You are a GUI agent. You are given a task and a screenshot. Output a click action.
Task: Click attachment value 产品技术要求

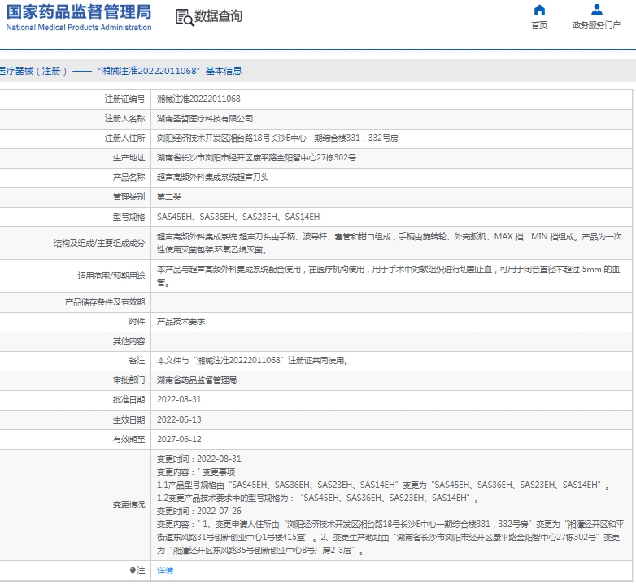[181, 322]
